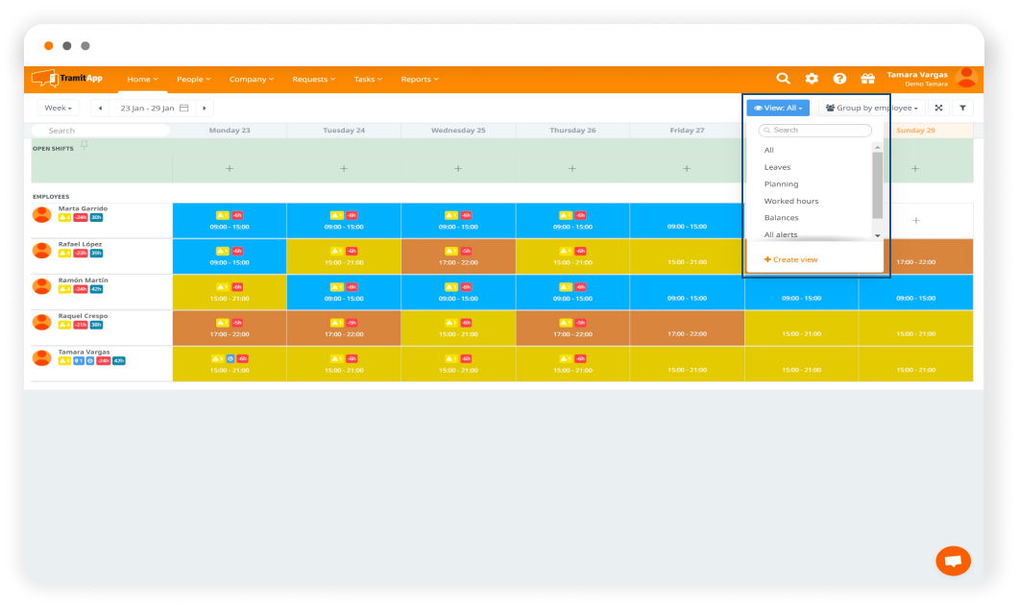Click the TramitApp logo

(67, 79)
